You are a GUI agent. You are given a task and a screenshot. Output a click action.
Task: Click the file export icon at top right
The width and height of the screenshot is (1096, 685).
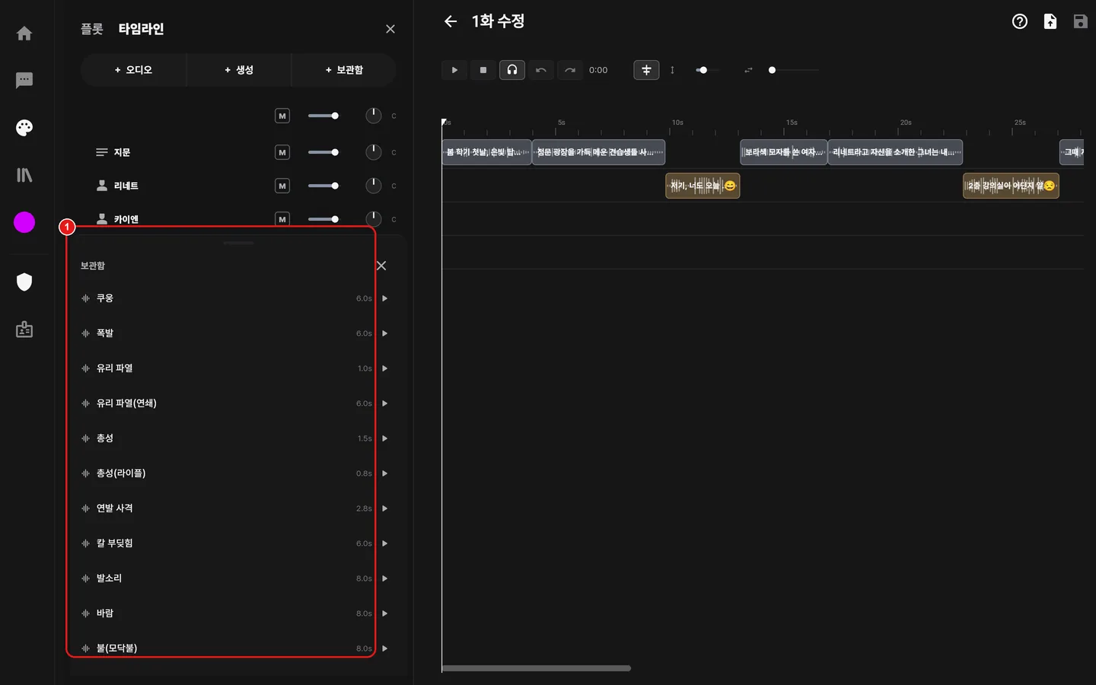coord(1050,21)
